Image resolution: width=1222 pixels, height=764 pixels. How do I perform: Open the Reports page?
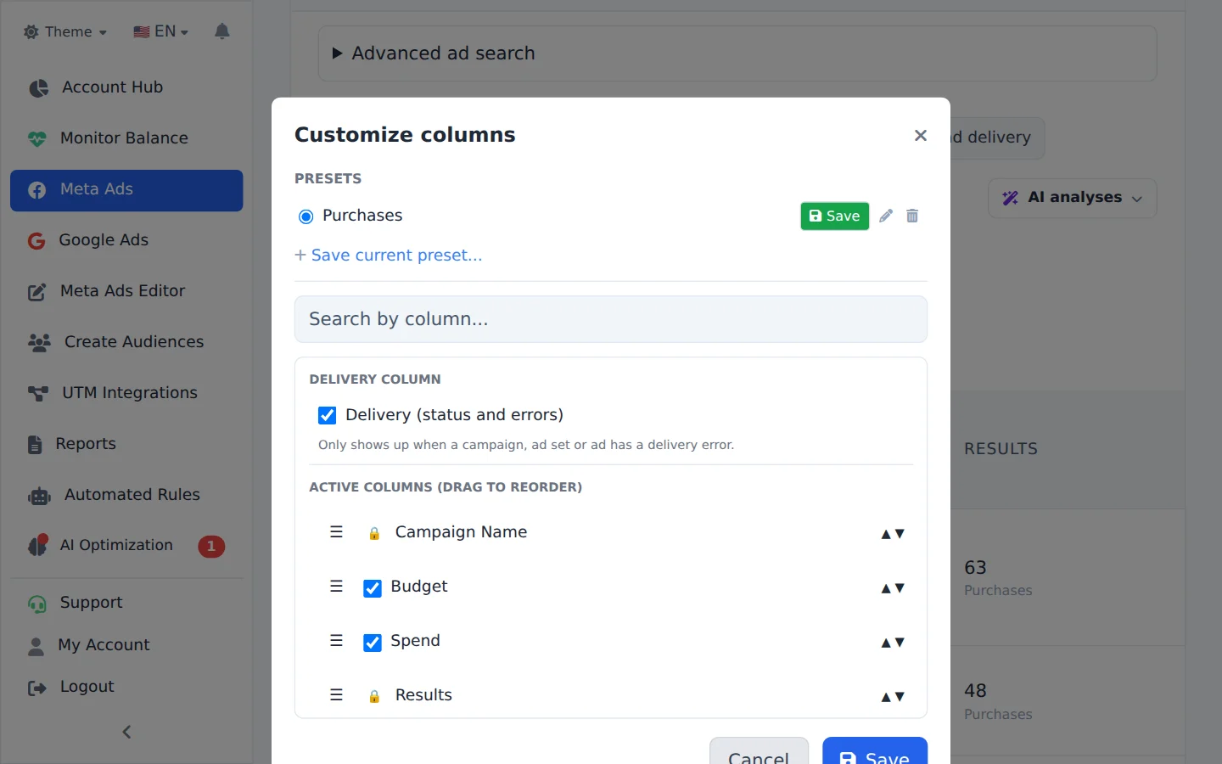coord(126,444)
